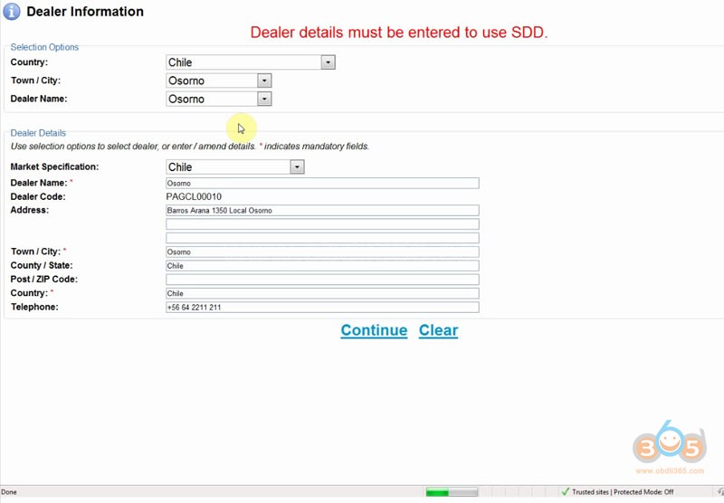Focus the second Address line field

pyautogui.click(x=322, y=224)
